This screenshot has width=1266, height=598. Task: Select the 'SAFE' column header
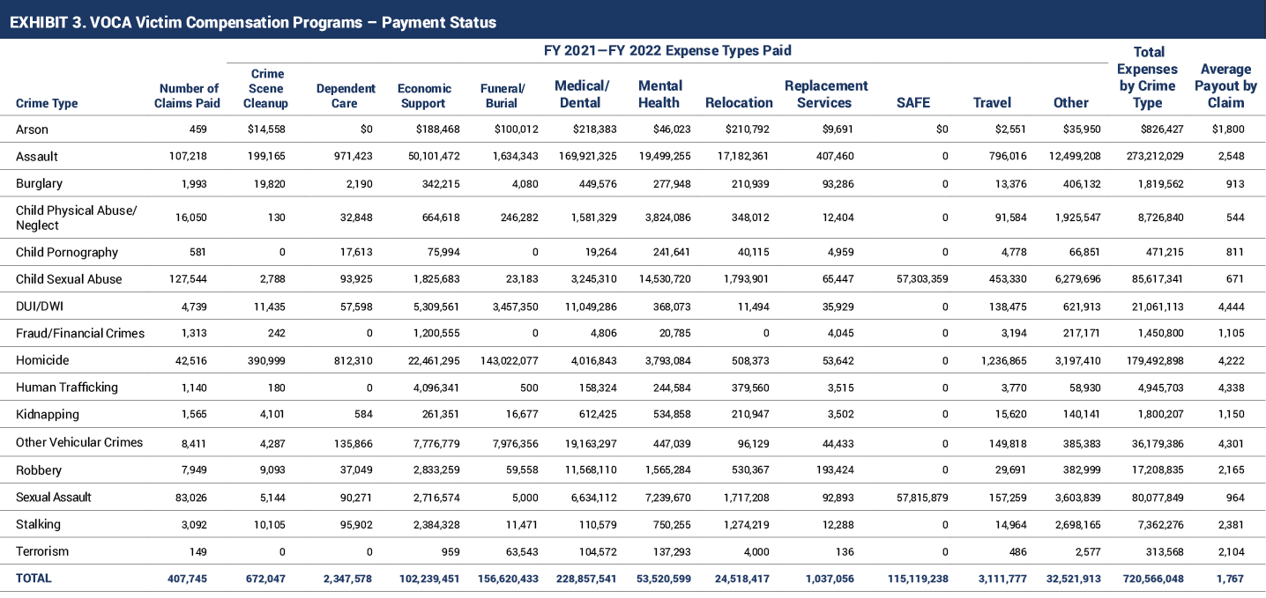click(x=912, y=103)
